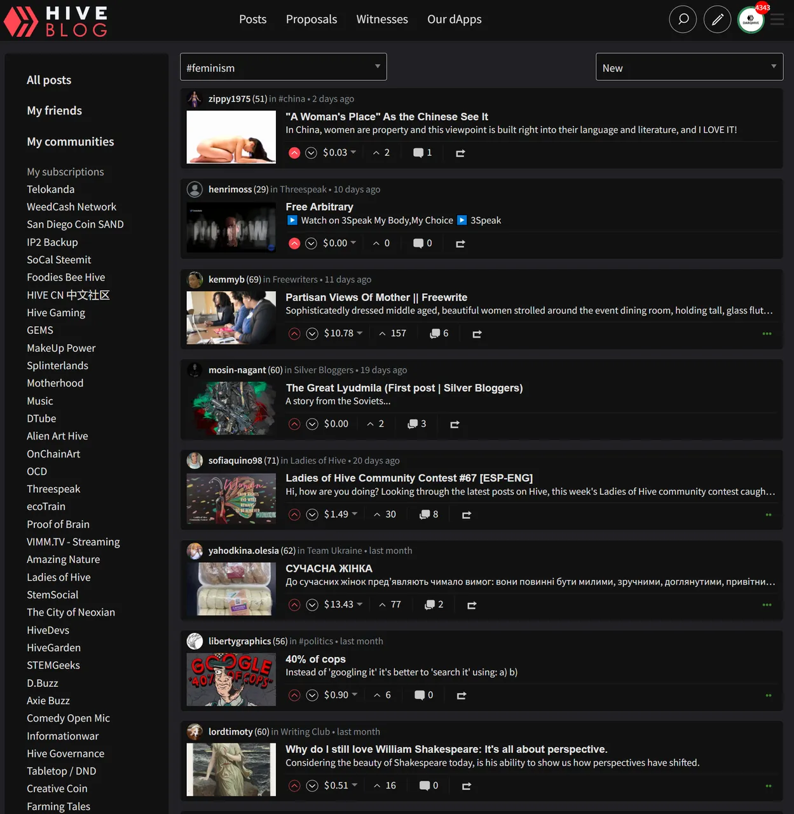This screenshot has width=794, height=814.
Task: Reblog the Free Arbitrary post
Action: pyautogui.click(x=460, y=243)
